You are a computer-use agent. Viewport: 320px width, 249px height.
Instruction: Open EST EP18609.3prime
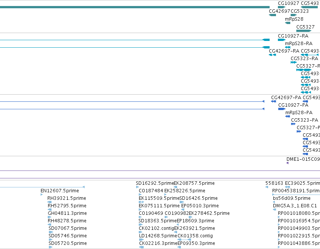coord(195,221)
